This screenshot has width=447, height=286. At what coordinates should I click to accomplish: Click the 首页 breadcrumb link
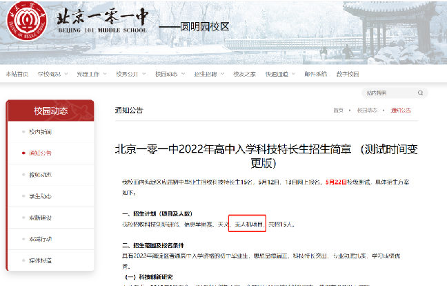[x=338, y=110]
